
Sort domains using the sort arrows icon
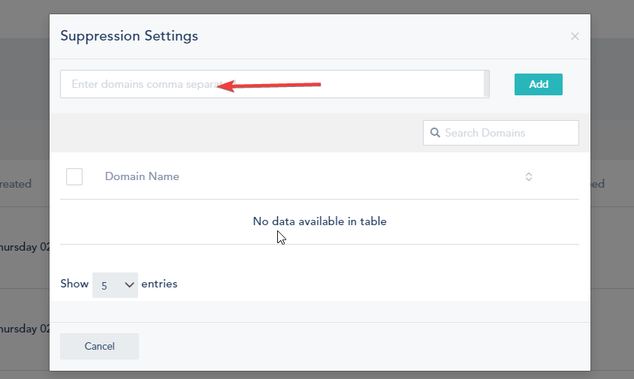tap(529, 176)
